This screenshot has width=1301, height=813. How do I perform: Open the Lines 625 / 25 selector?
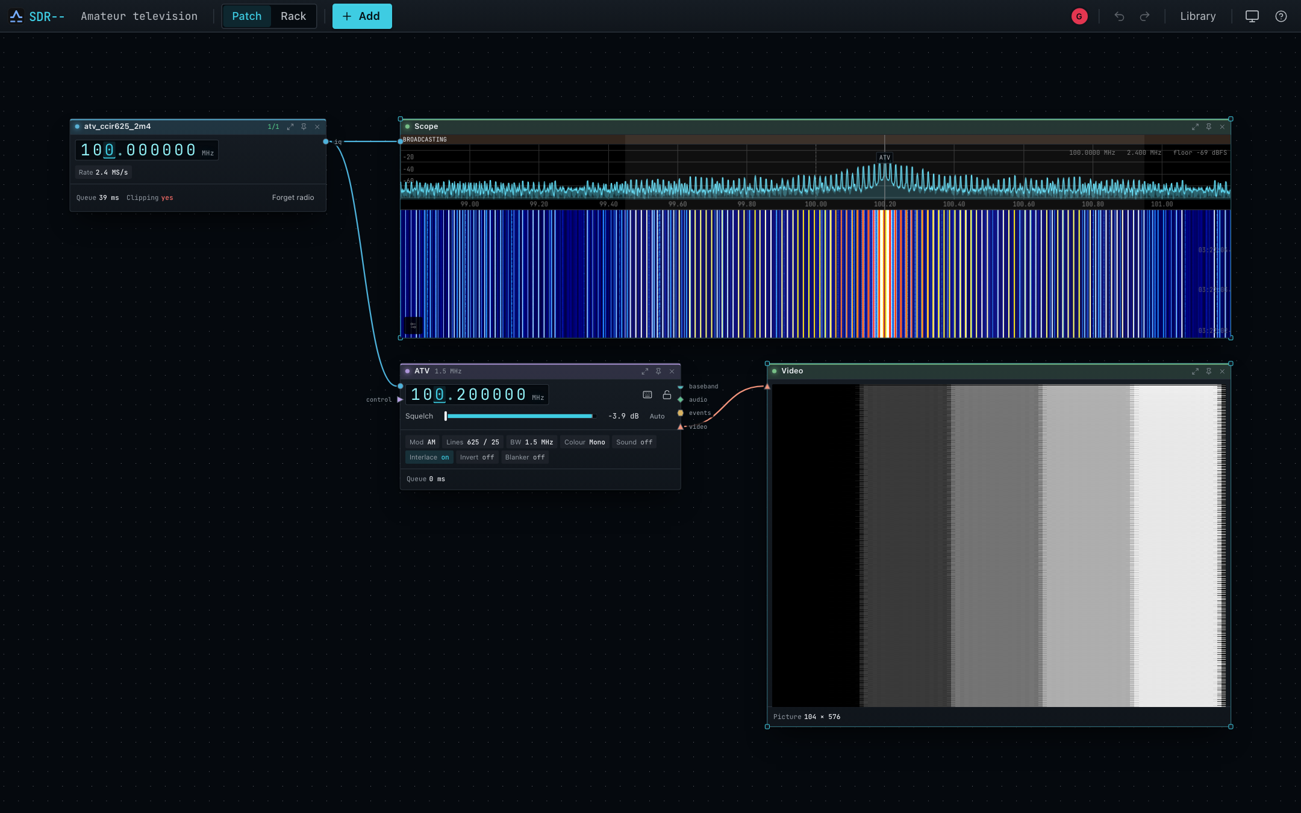(x=472, y=442)
